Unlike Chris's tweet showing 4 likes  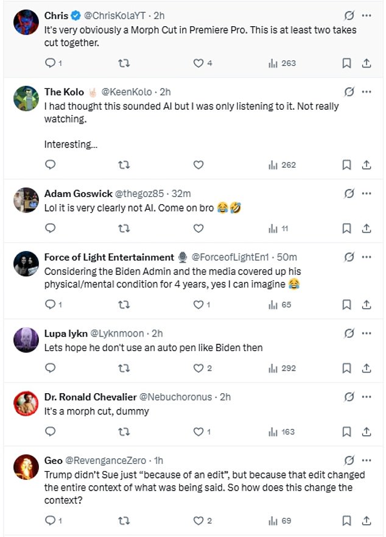[198, 63]
